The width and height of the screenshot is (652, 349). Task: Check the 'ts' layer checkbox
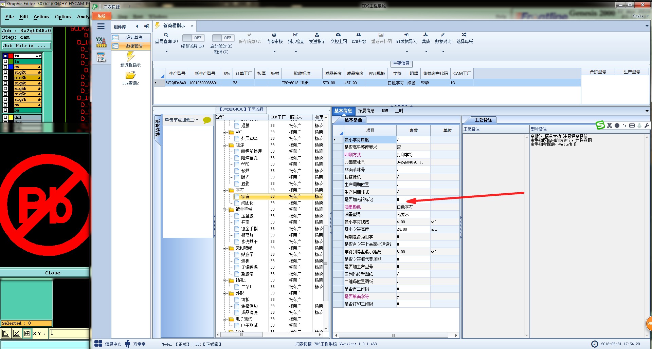point(5,61)
